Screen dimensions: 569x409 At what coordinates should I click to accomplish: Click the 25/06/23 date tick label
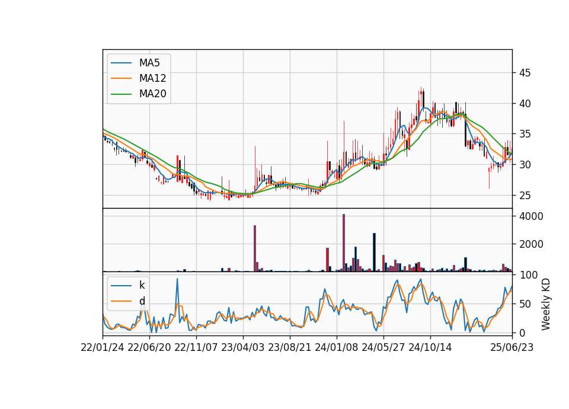tap(512, 347)
